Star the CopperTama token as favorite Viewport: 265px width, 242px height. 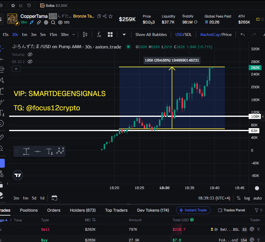click(111, 16)
